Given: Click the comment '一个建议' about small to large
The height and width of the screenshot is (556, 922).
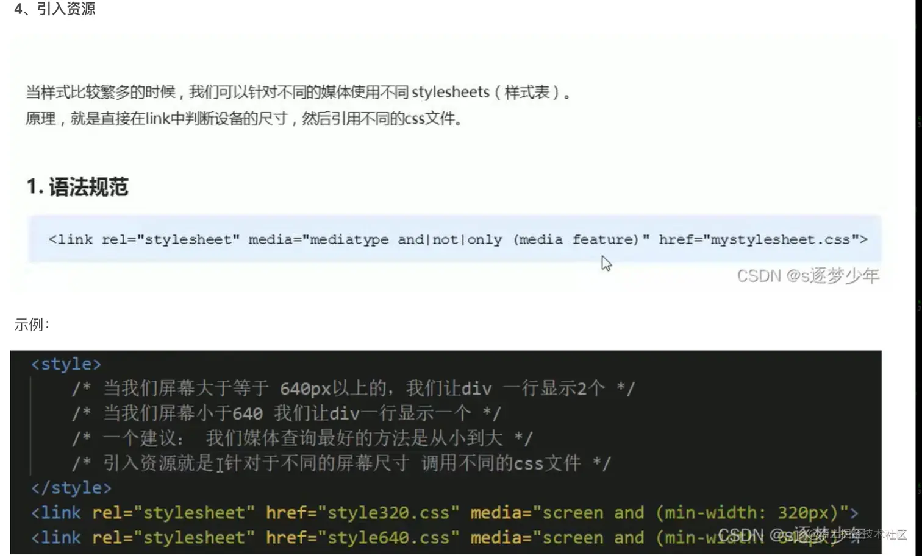Looking at the screenshot, I should pos(302,438).
